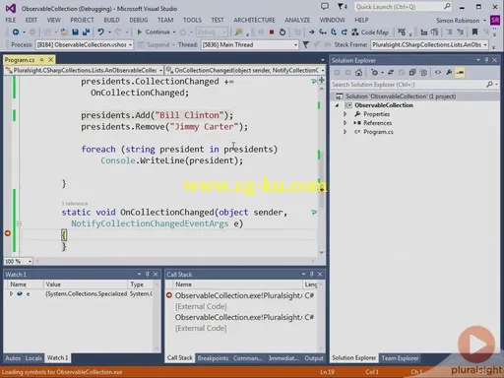Switch to the Locals tab
Image resolution: width=504 pixels, height=378 pixels.
[33, 358]
